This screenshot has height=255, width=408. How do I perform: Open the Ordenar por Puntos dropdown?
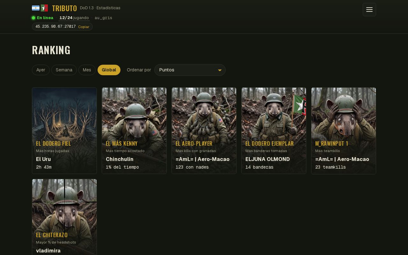(x=190, y=70)
